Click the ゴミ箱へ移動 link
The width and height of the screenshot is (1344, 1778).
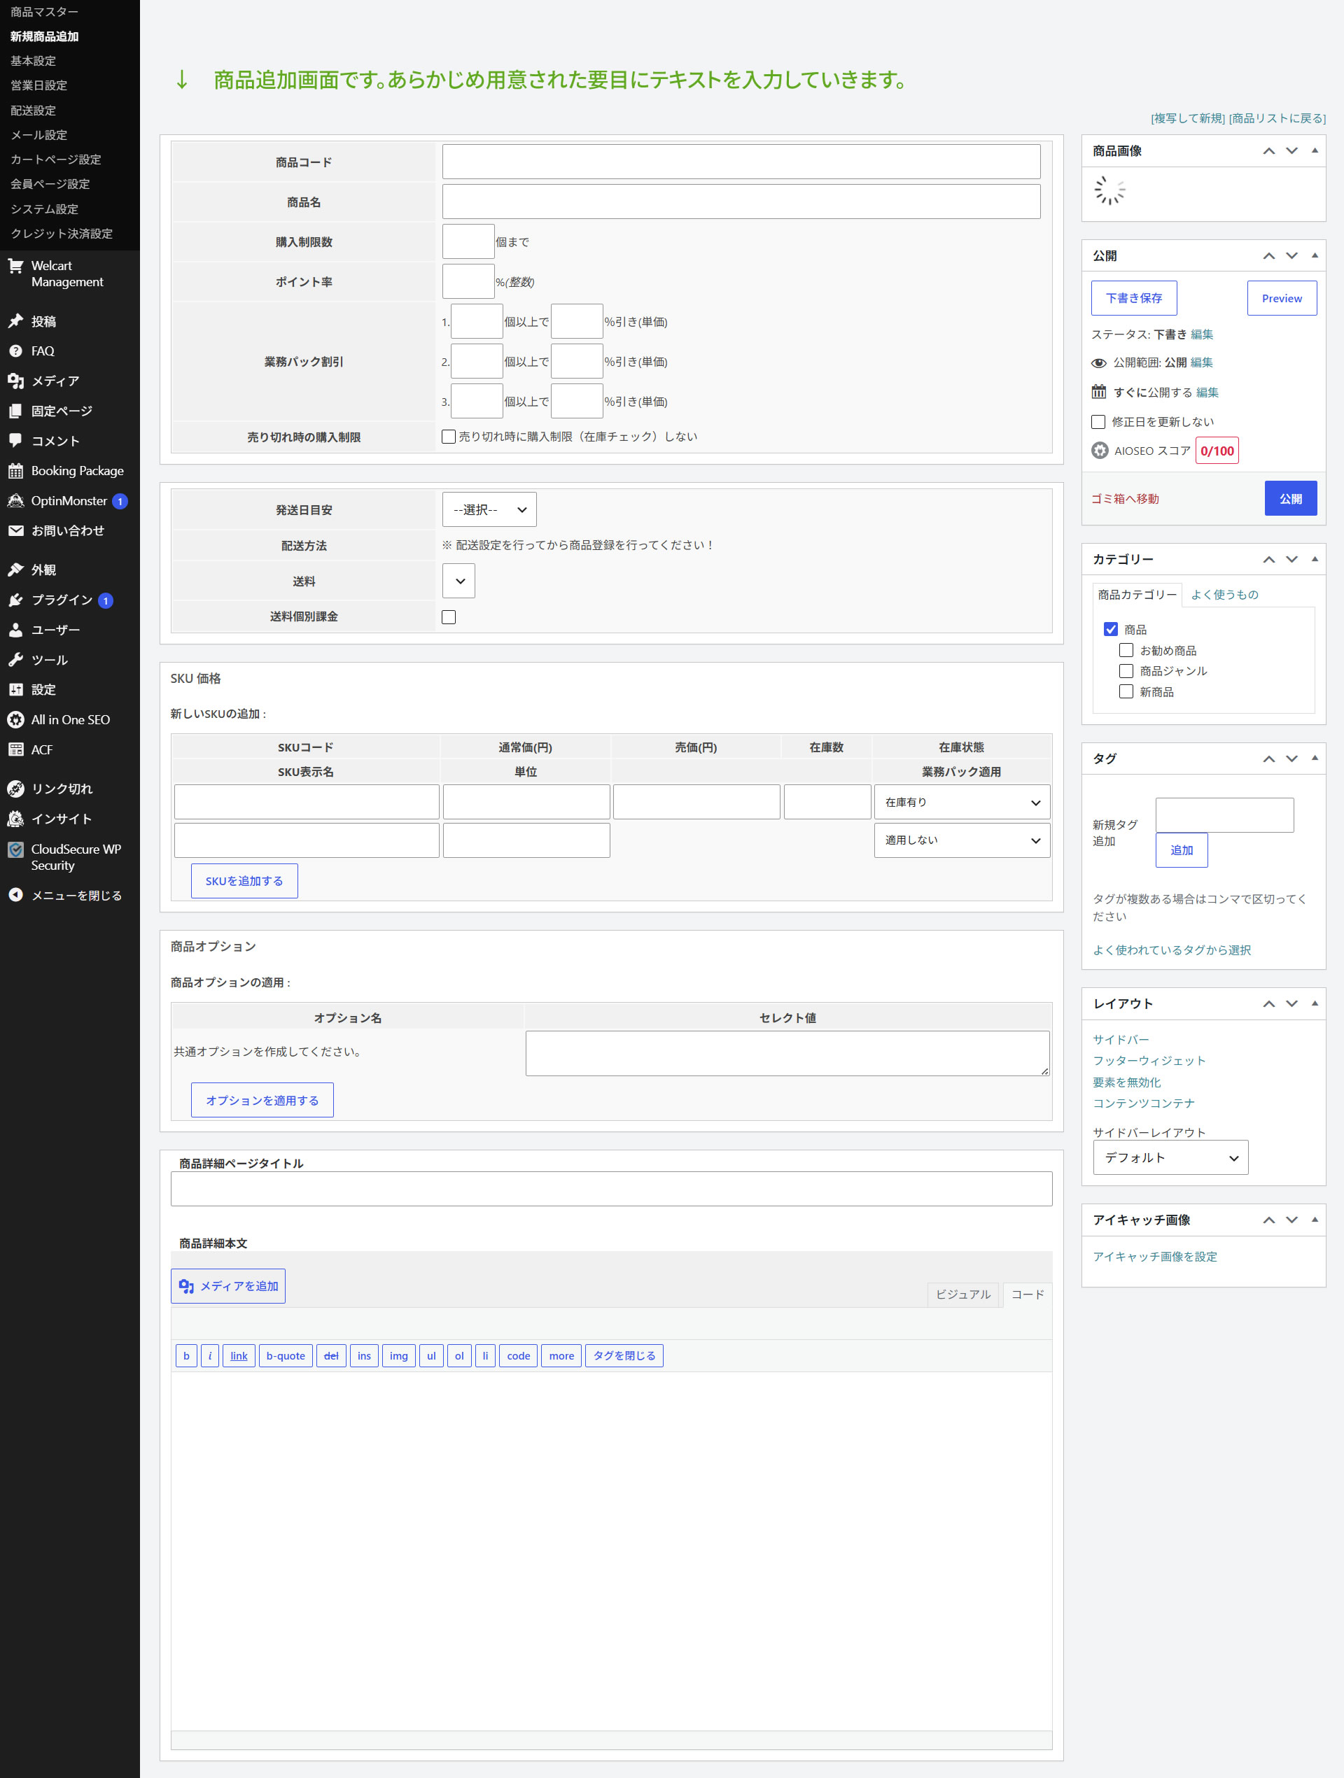point(1124,498)
